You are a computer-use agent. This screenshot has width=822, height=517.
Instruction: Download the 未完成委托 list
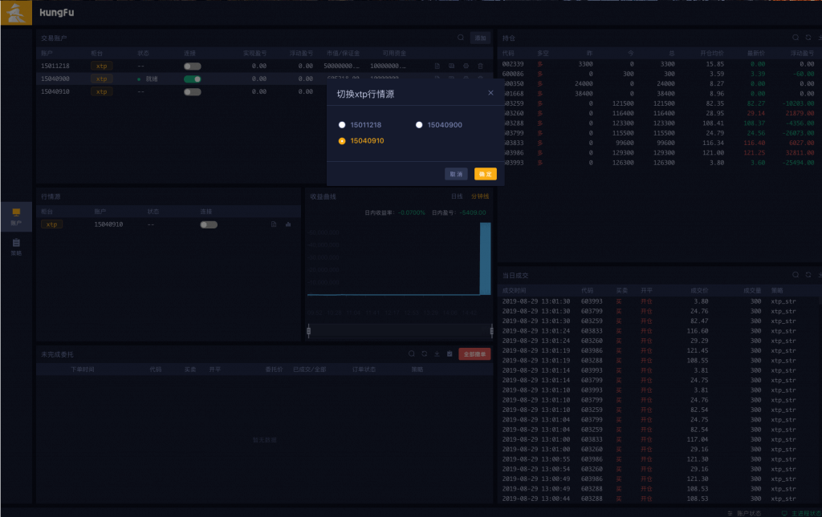click(x=437, y=353)
